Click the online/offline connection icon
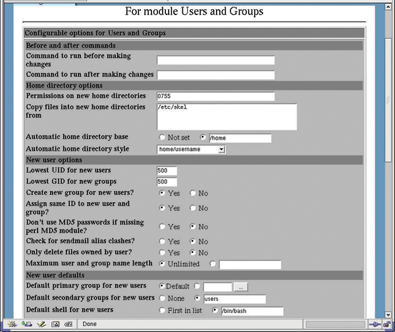 click(x=375, y=324)
